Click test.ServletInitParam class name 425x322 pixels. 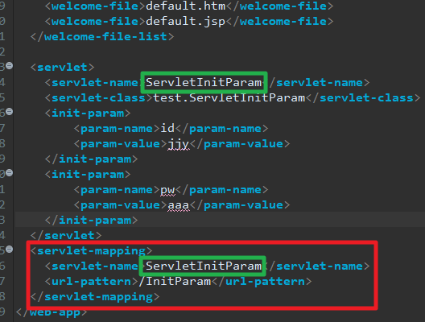click(x=229, y=98)
